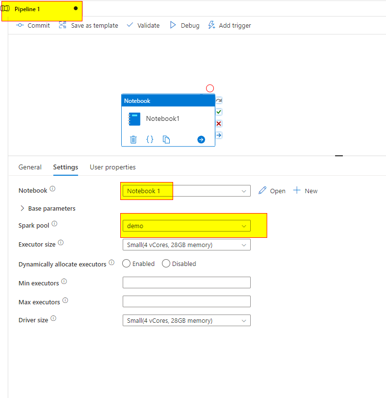Screen dimensions: 386x398
Task: Click the Add trigger lightning icon
Action: [211, 25]
